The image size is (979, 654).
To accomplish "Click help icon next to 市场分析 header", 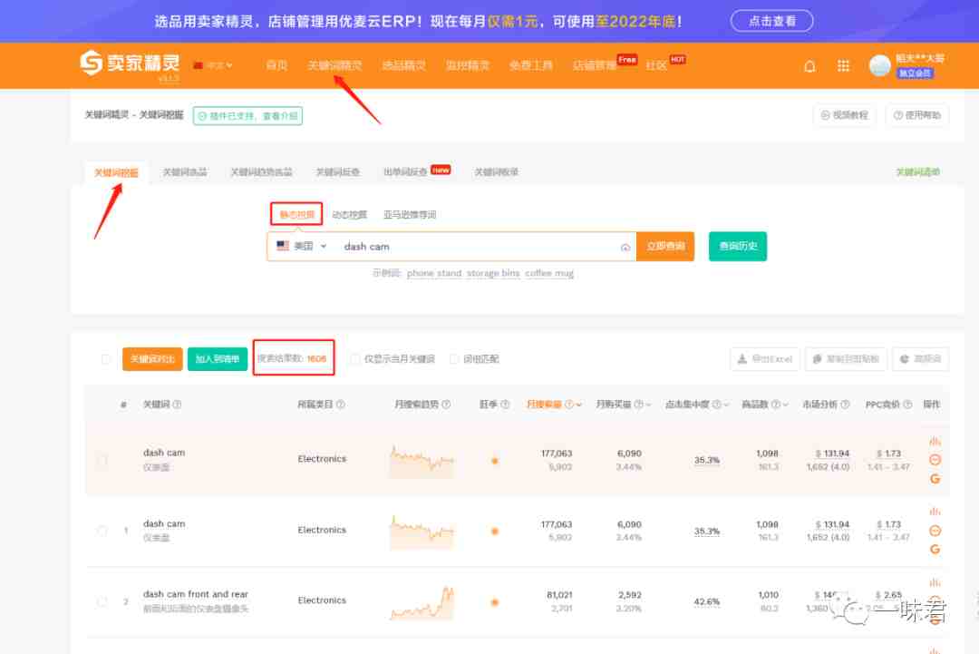I will point(845,405).
